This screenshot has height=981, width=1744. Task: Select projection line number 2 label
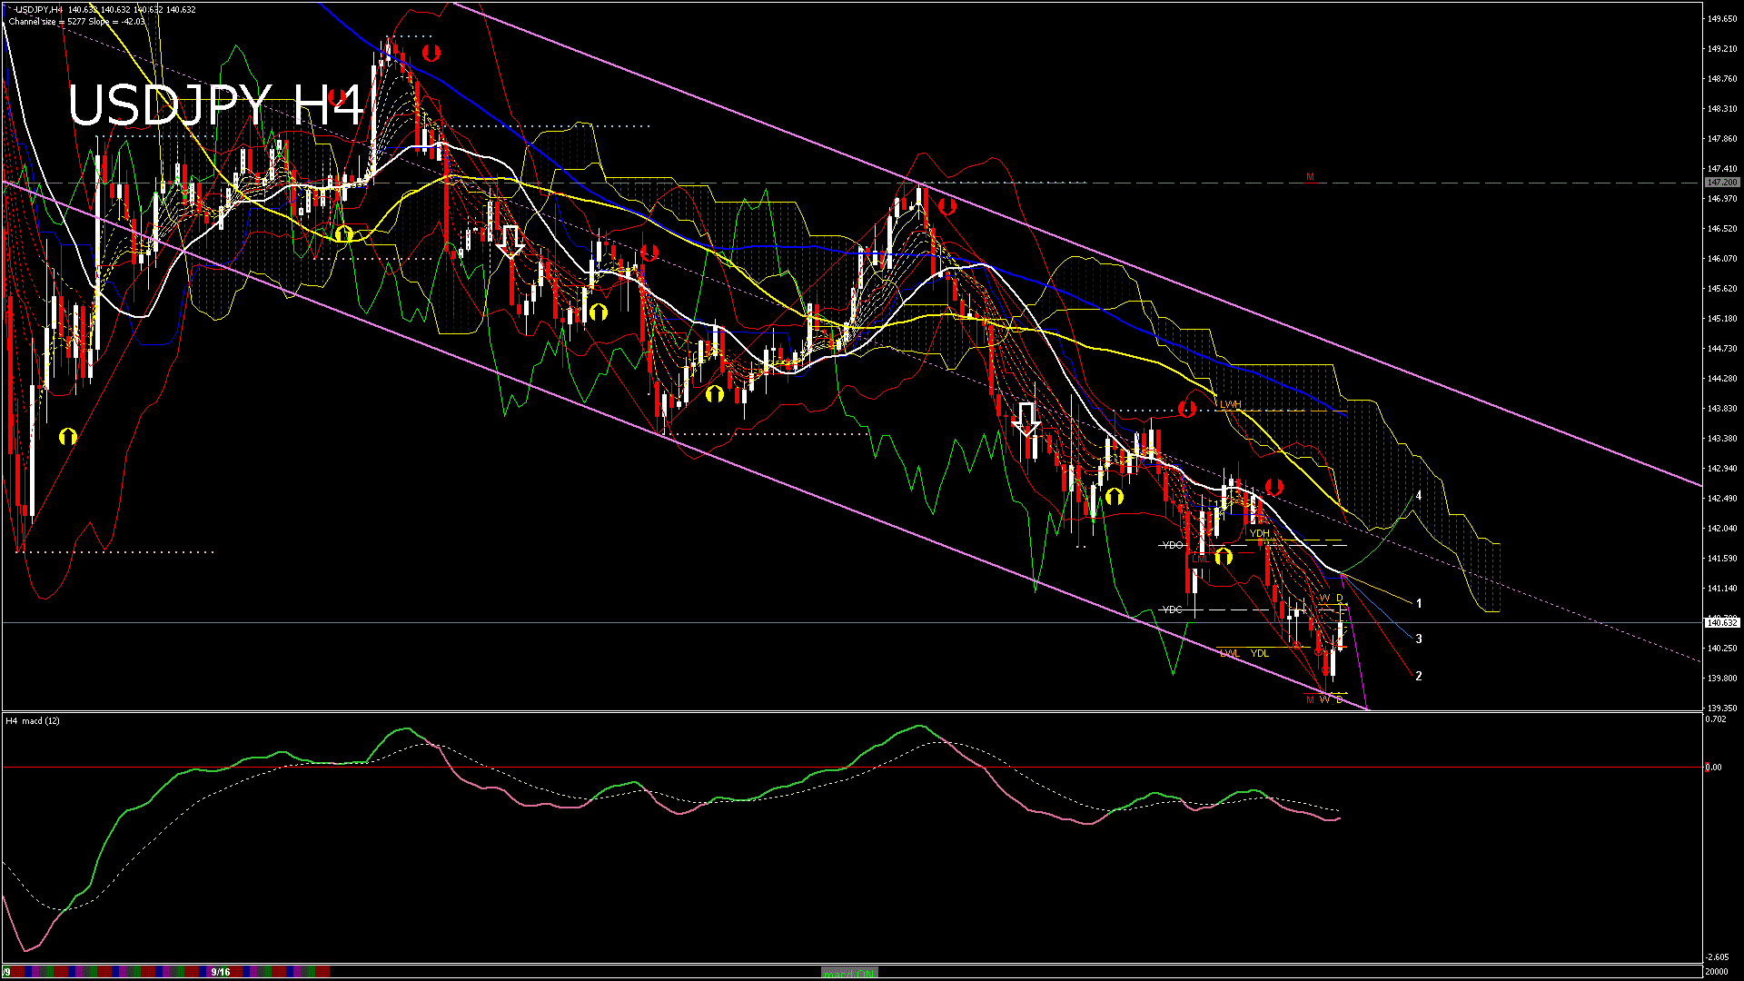pos(1419,676)
